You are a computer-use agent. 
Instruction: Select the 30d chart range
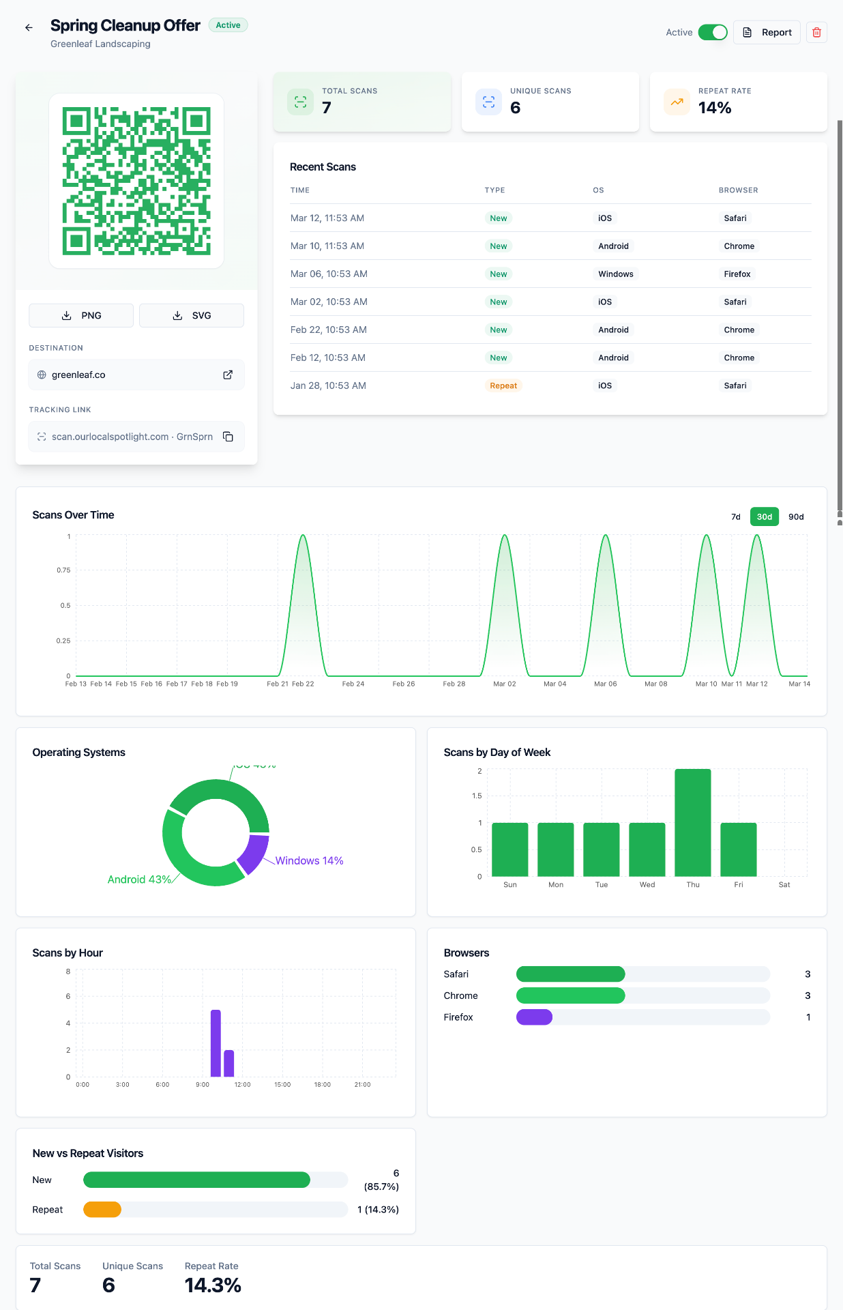click(765, 516)
